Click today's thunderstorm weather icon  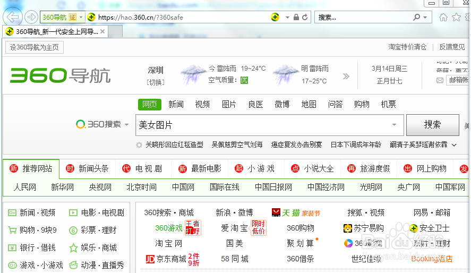pyautogui.click(x=193, y=74)
